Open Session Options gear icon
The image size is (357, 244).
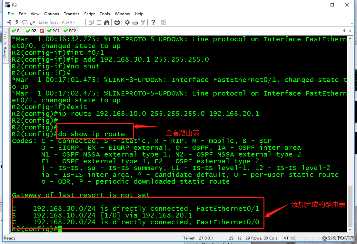point(127,22)
